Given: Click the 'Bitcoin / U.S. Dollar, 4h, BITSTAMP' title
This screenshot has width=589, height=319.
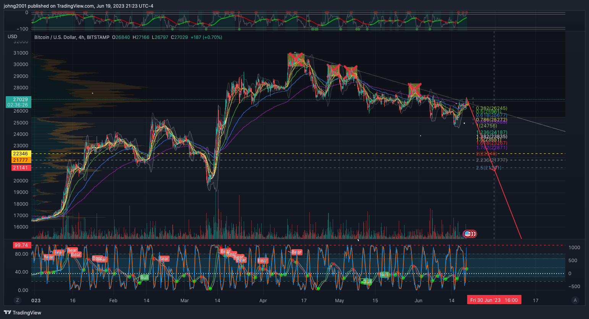Looking at the screenshot, I should tap(71, 37).
